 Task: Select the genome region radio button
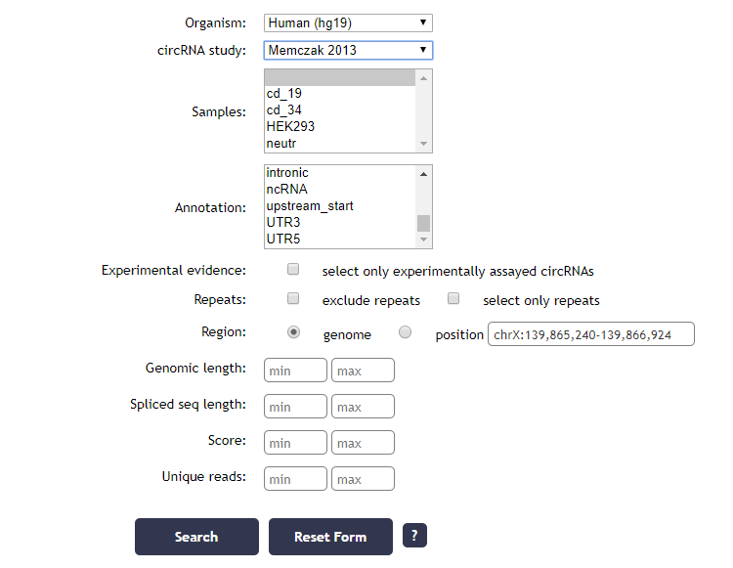tap(294, 332)
